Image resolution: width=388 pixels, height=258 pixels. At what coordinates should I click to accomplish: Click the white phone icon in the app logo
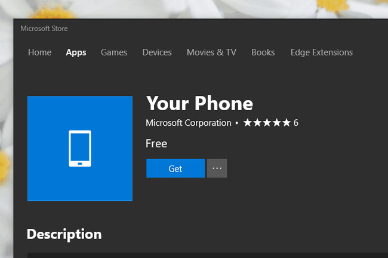click(x=80, y=148)
